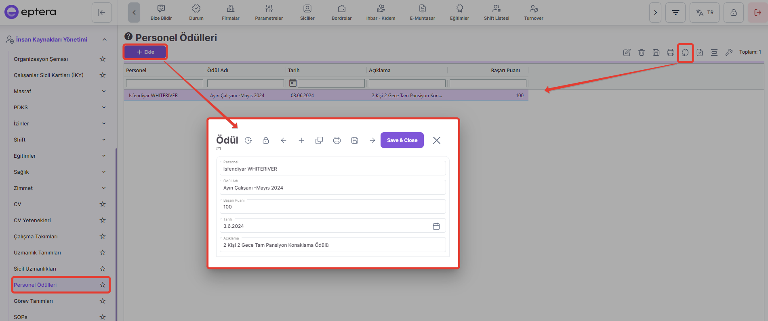Click the Ödül Adı filter input
The image size is (768, 321).
click(245, 83)
